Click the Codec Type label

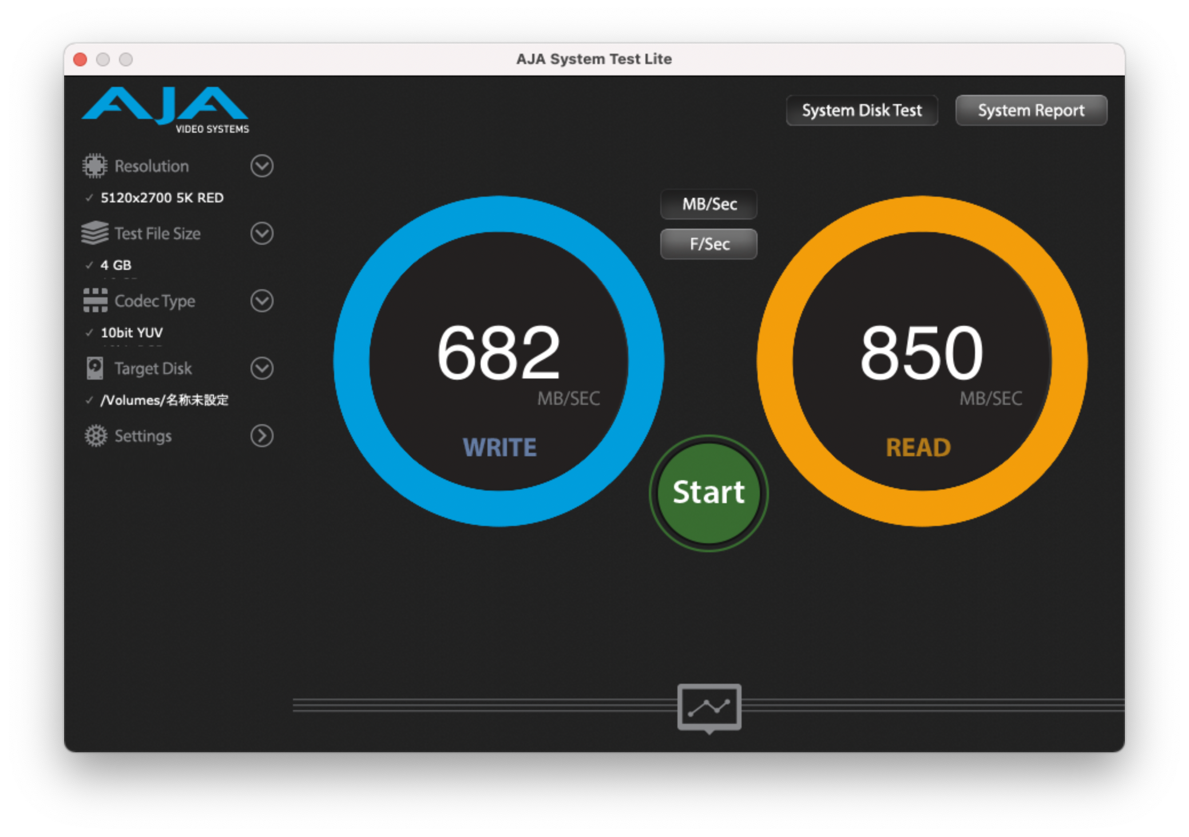click(154, 301)
